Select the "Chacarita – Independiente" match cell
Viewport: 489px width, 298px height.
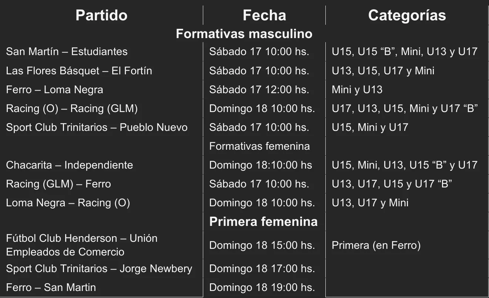pyautogui.click(x=69, y=165)
